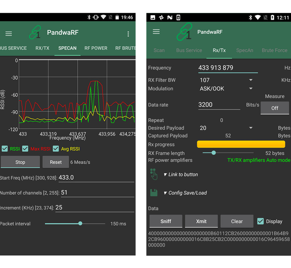Tap the Config Save/Load floppy disk icon
Screen dimensions: 291x268
pyautogui.click(x=154, y=193)
